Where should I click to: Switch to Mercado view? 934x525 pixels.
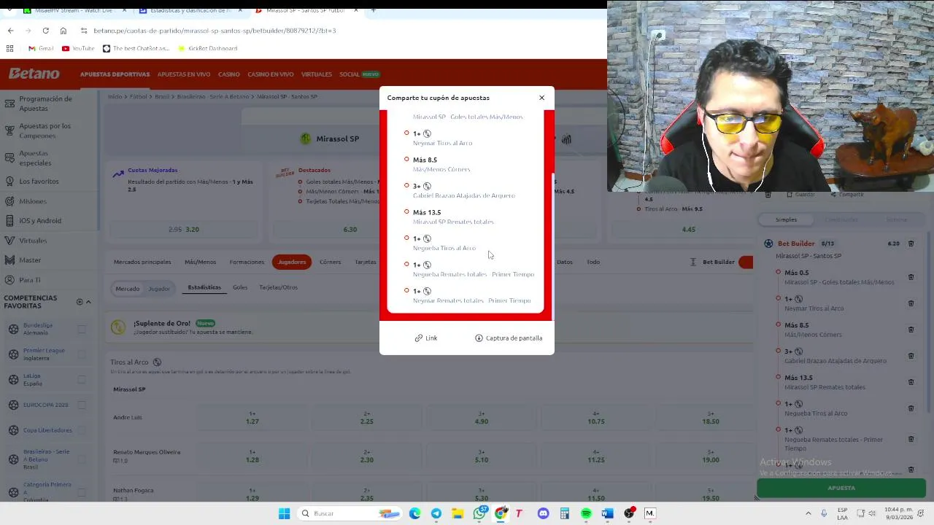click(127, 289)
